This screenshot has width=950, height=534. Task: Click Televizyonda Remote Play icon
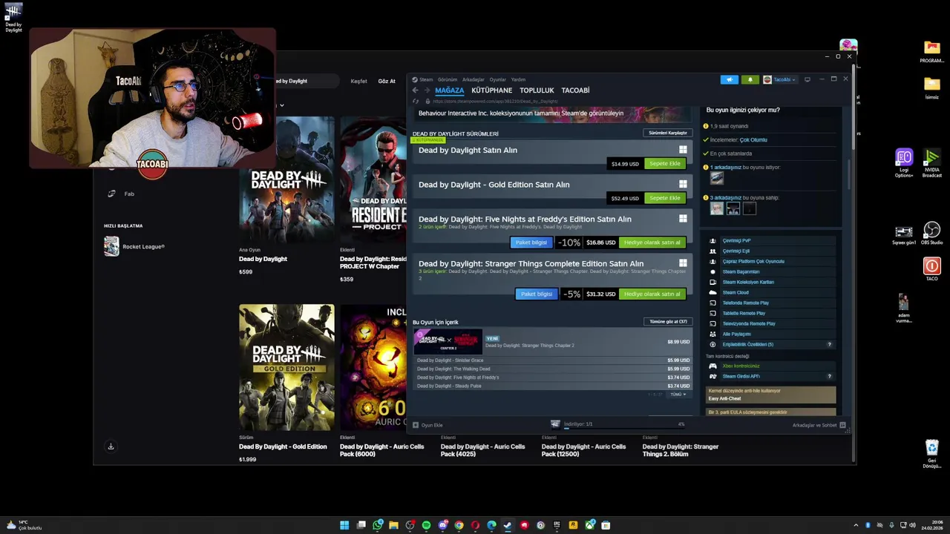713,323
